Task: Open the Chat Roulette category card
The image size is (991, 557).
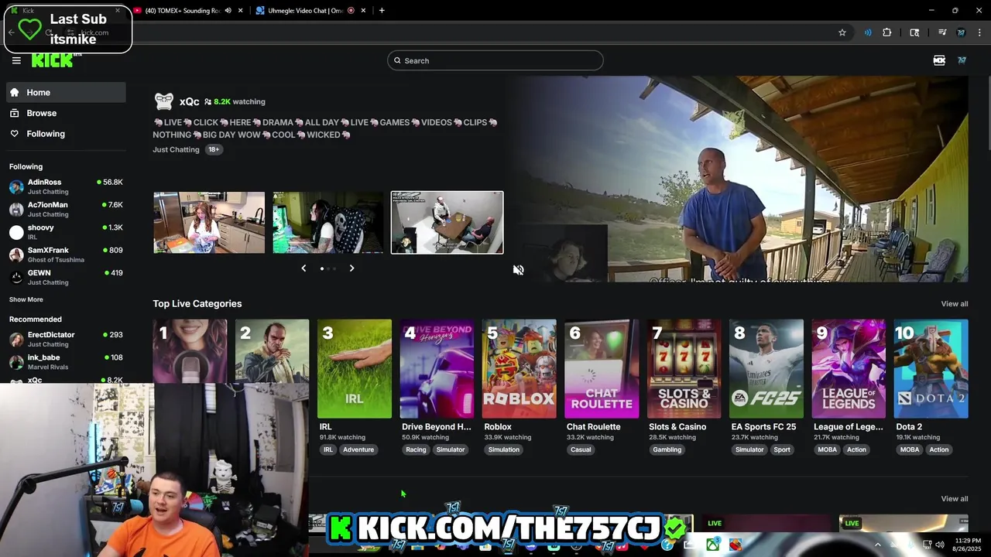Action: (x=602, y=368)
